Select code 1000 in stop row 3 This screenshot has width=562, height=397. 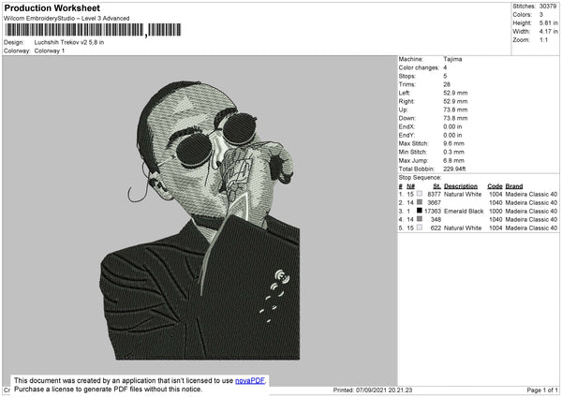click(495, 211)
